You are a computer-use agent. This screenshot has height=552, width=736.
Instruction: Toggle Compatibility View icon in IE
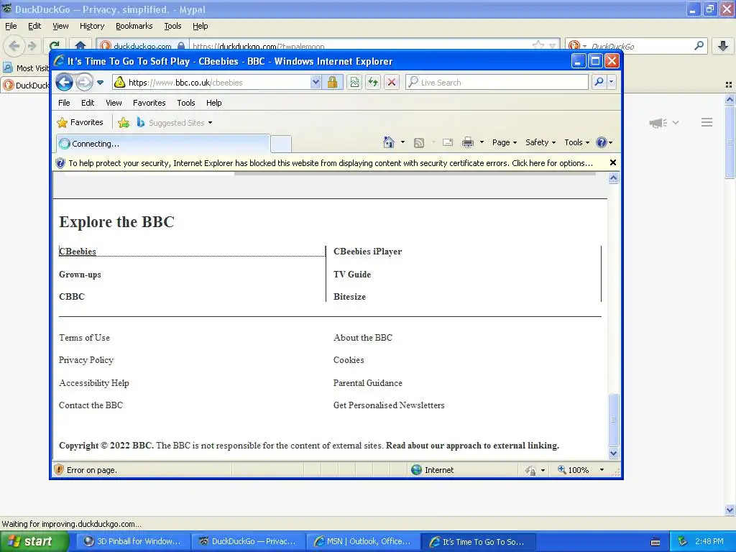point(354,83)
